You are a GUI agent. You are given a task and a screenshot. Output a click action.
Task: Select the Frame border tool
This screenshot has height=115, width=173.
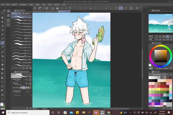click(2, 86)
